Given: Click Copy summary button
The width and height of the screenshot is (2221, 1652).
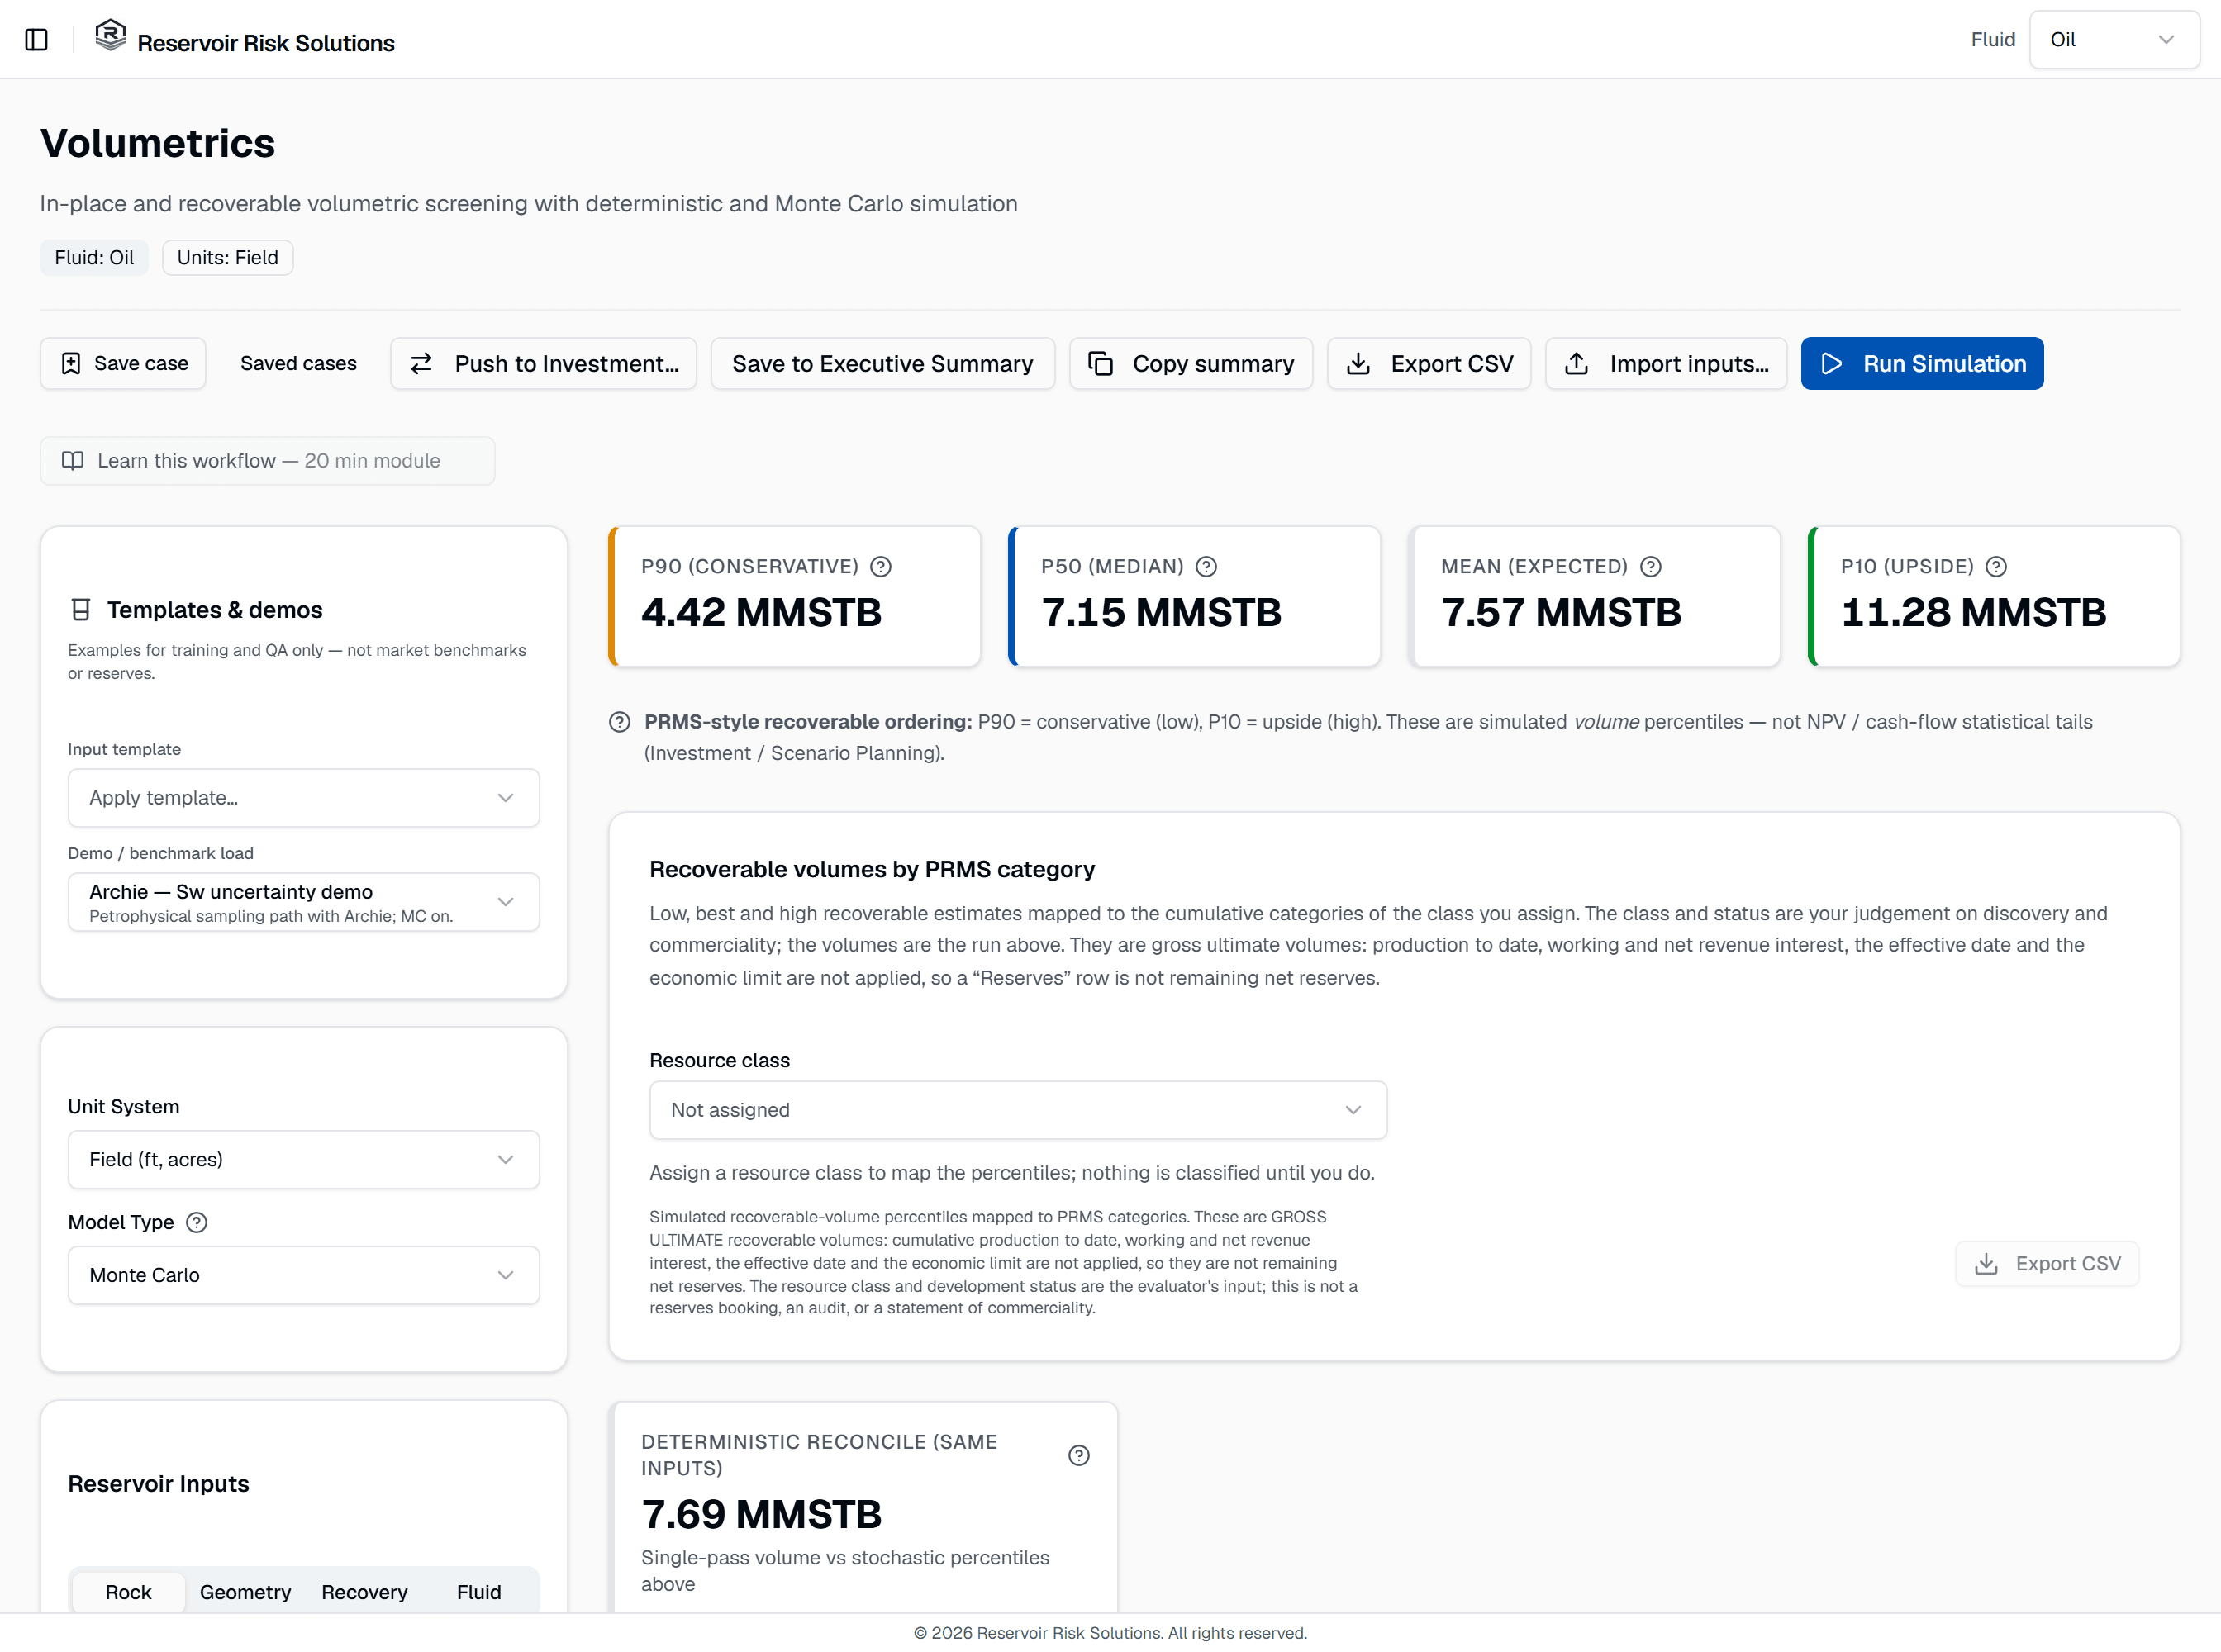Looking at the screenshot, I should (1191, 363).
